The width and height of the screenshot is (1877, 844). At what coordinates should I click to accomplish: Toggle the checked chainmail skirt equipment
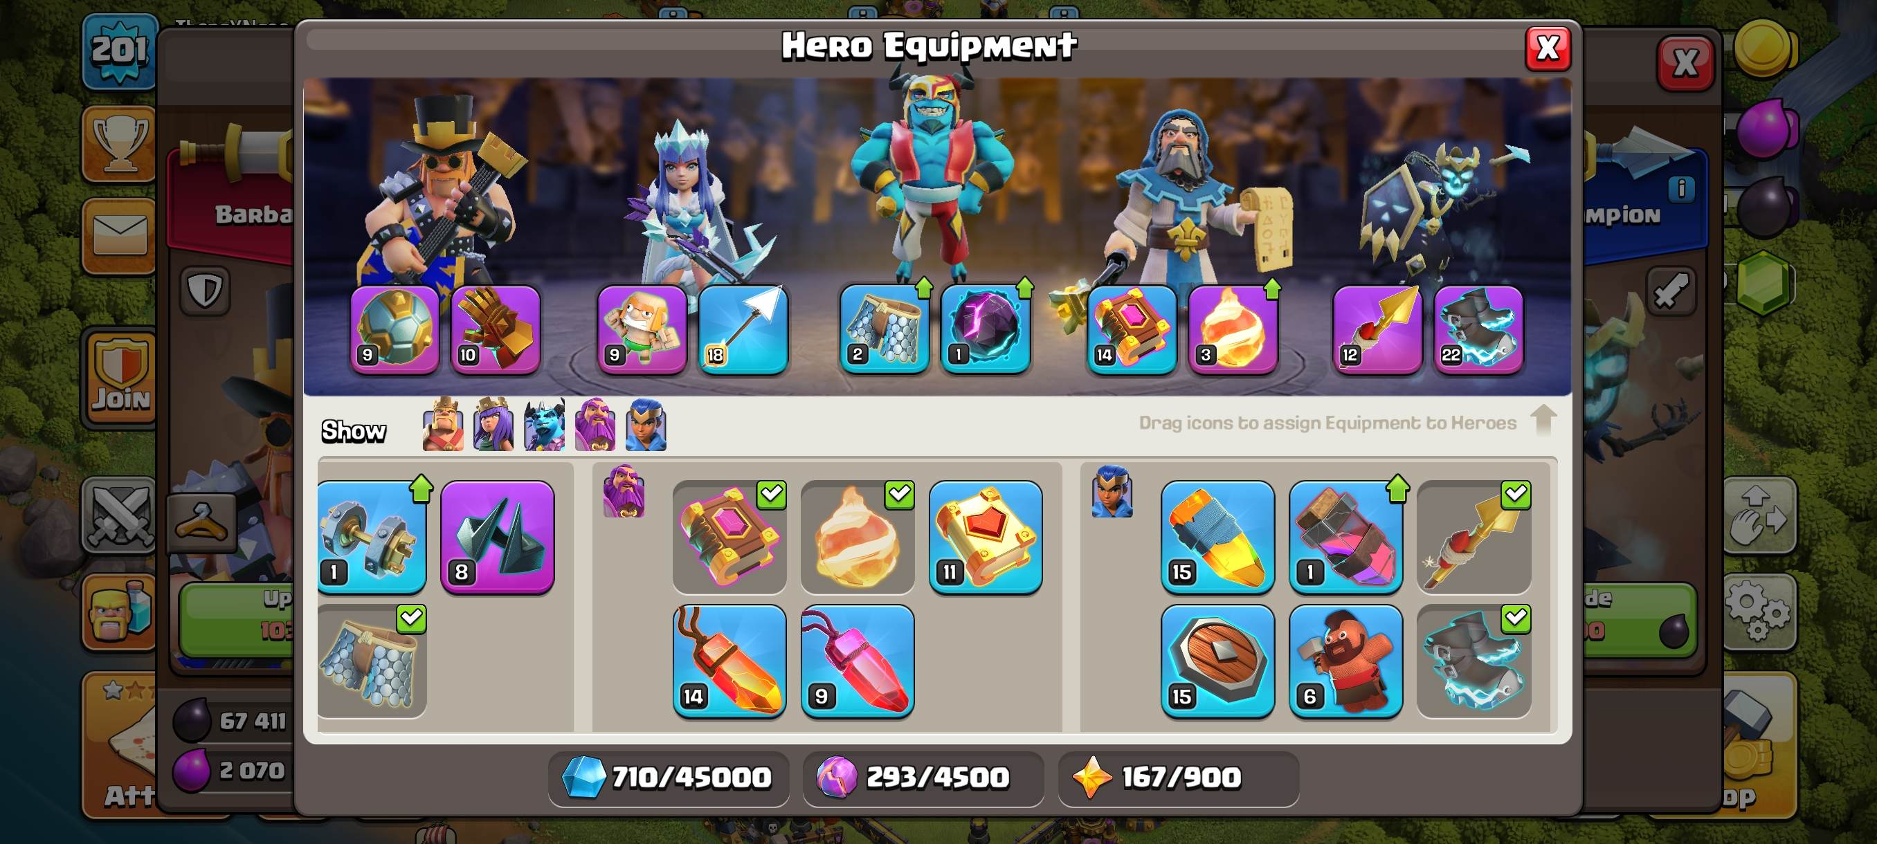tap(372, 661)
